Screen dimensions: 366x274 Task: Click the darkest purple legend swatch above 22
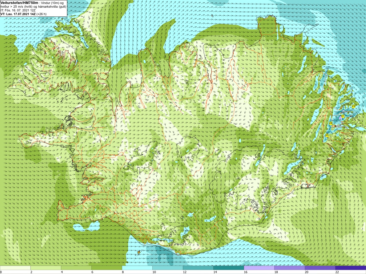351,268
